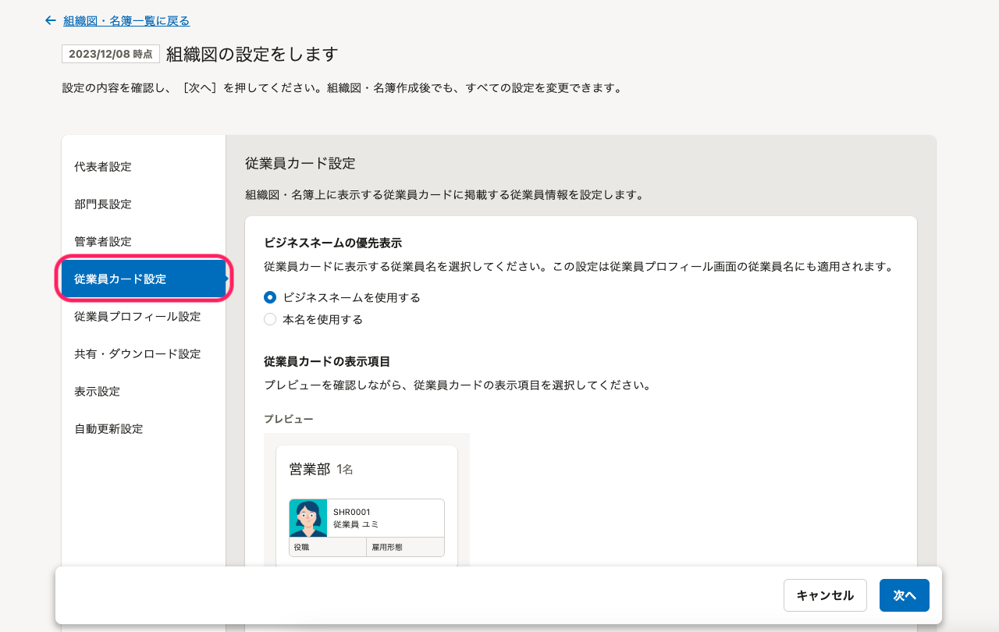Open 自動更新設定 in the sidebar
Viewport: 999px width, 632px height.
pyautogui.click(x=108, y=428)
